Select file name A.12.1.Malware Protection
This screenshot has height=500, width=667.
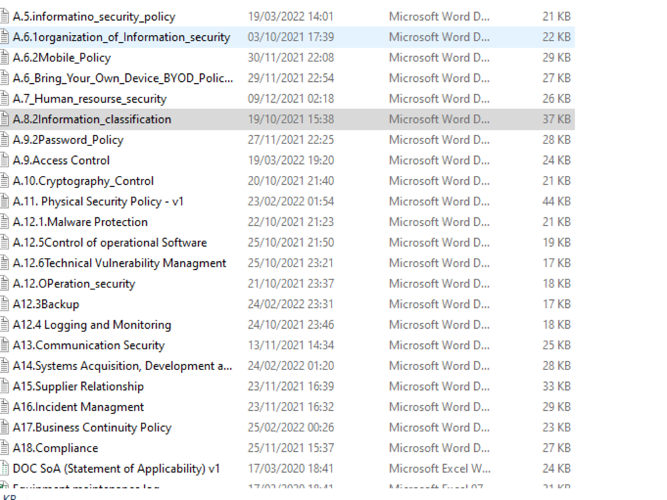click(80, 222)
